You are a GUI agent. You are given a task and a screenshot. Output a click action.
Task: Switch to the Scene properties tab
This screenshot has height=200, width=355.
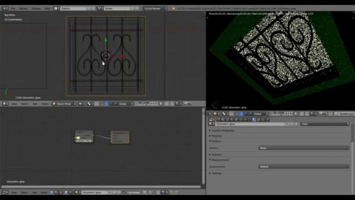point(227,119)
